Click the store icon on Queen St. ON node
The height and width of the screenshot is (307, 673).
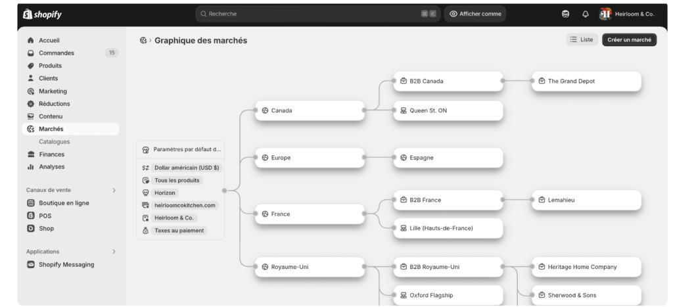tap(404, 110)
